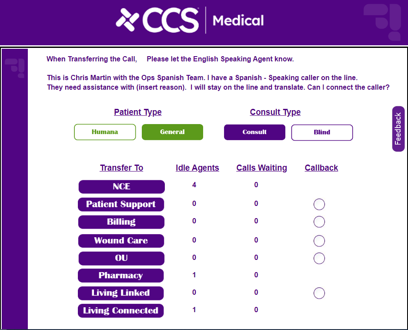Transfer the call to OU
The width and height of the screenshot is (408, 330).
pyautogui.click(x=121, y=258)
